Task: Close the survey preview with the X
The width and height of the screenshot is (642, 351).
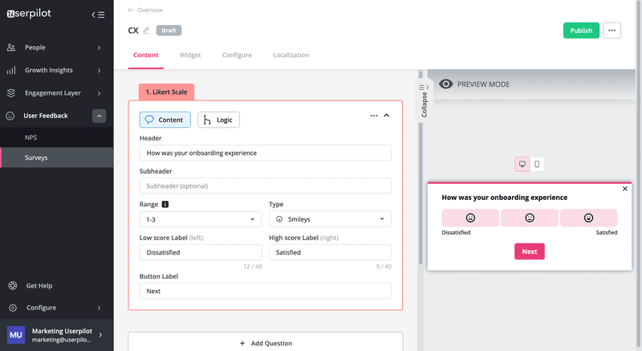Action: pyautogui.click(x=625, y=189)
